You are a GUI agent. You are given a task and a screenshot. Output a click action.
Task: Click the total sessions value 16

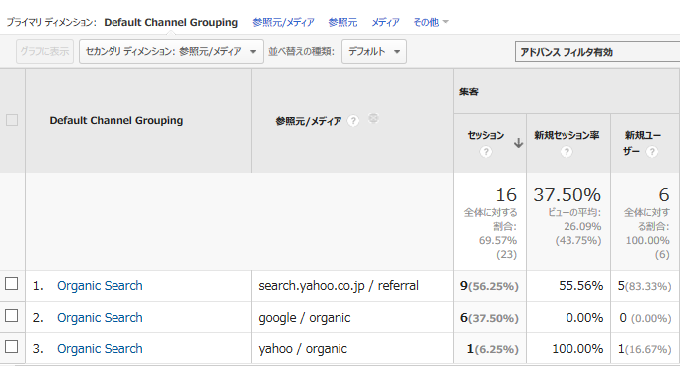pyautogui.click(x=506, y=195)
